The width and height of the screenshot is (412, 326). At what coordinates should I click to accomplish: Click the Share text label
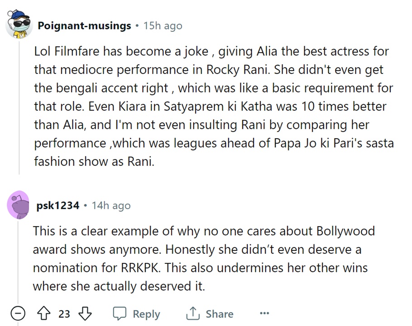click(x=220, y=314)
